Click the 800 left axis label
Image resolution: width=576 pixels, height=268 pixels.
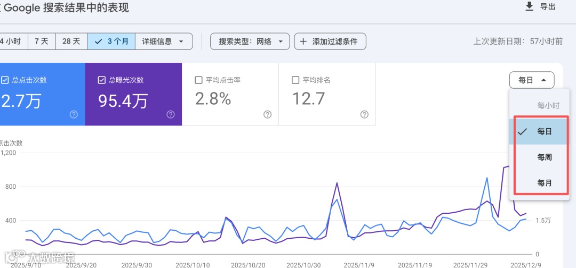point(10,187)
